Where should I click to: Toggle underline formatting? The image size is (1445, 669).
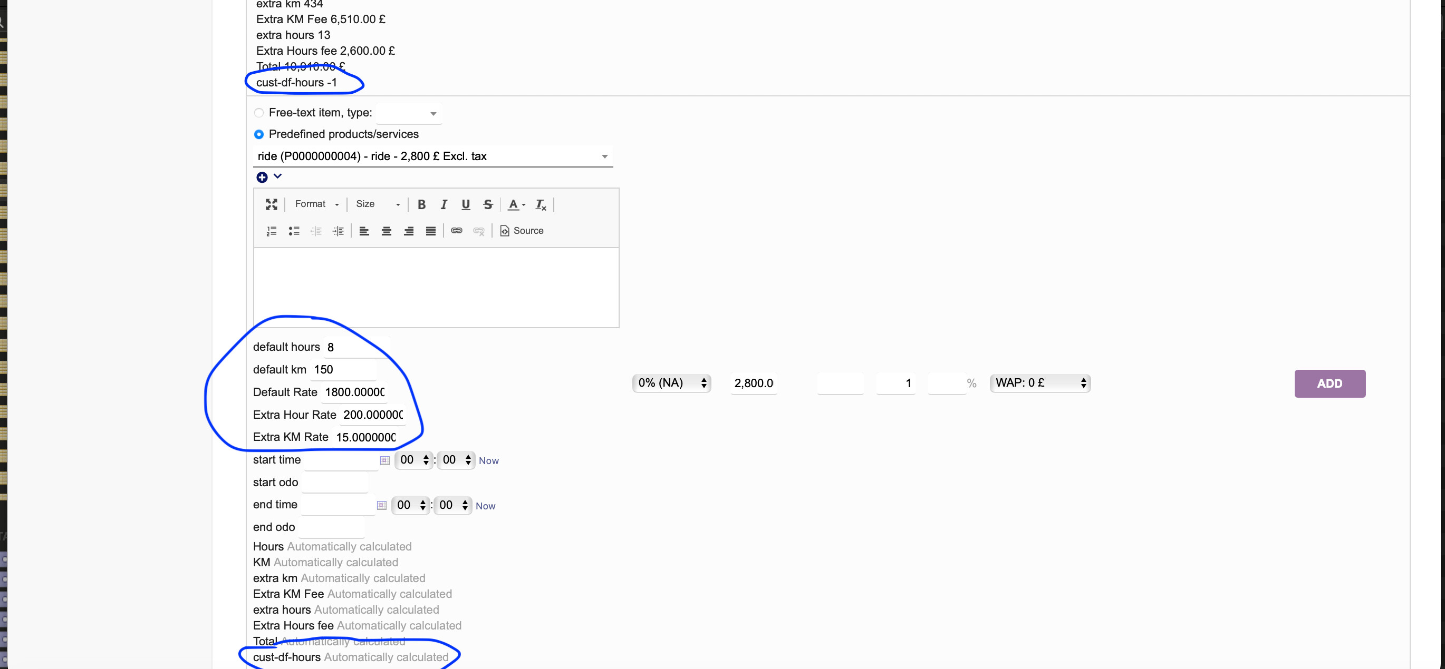tap(466, 204)
